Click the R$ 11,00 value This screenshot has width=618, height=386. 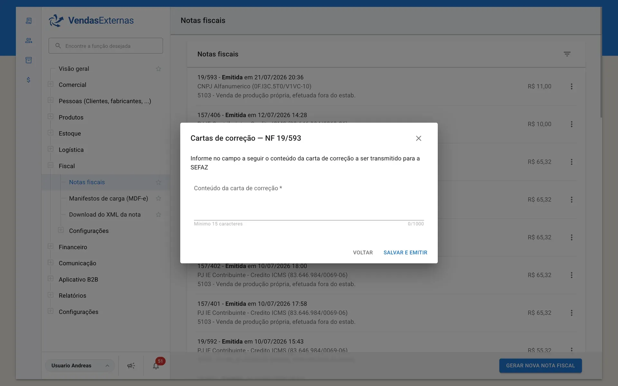tap(539, 87)
